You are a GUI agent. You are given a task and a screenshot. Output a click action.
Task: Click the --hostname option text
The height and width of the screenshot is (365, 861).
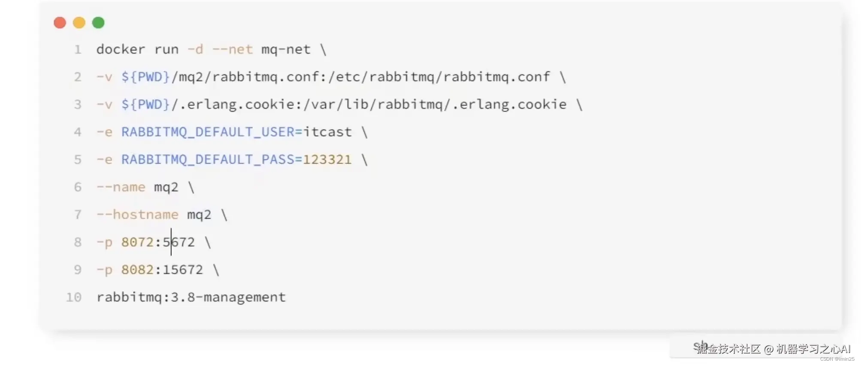(x=137, y=215)
